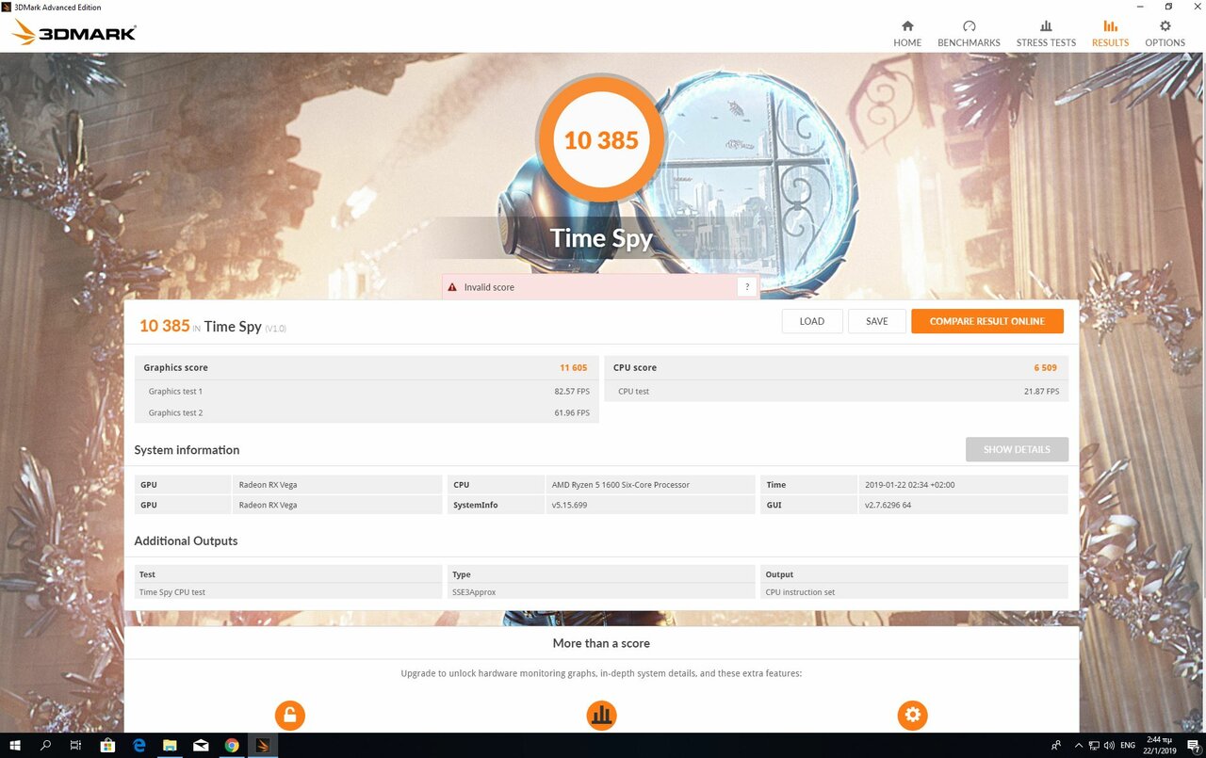Click Compare Result Online
Screen dimensions: 1206x758
point(987,321)
